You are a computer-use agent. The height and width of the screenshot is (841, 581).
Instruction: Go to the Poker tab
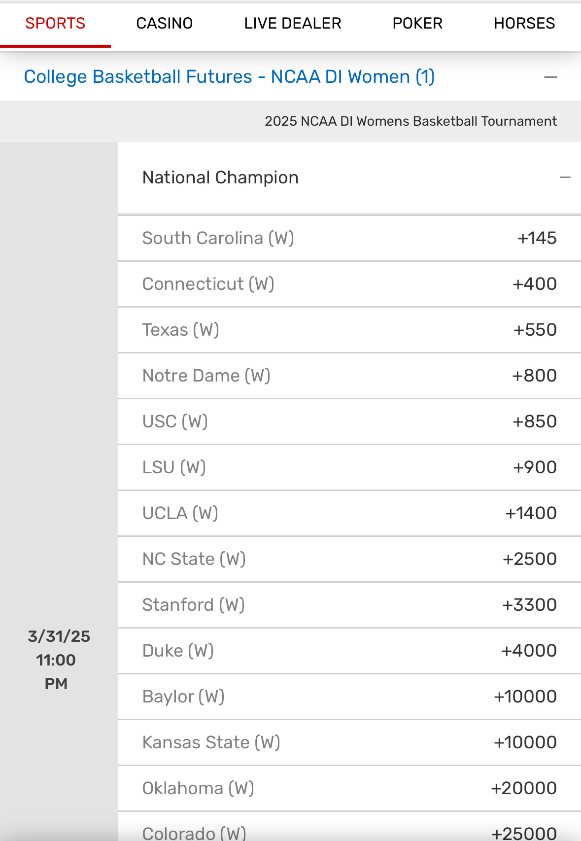click(x=417, y=23)
